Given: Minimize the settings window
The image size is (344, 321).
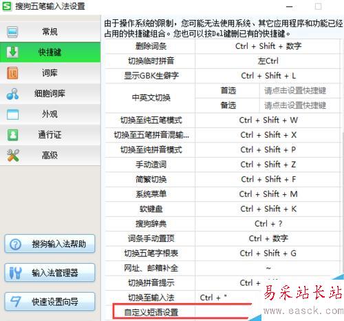Looking at the screenshot, I should point(290,7).
